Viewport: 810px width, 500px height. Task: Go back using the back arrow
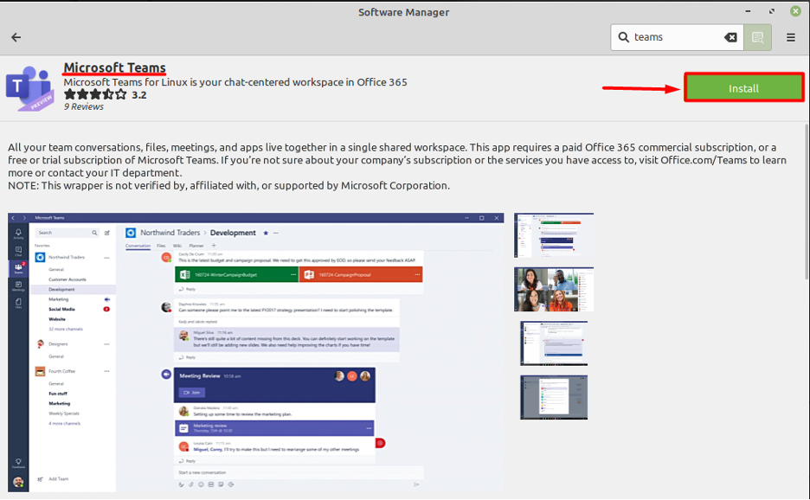tap(17, 37)
